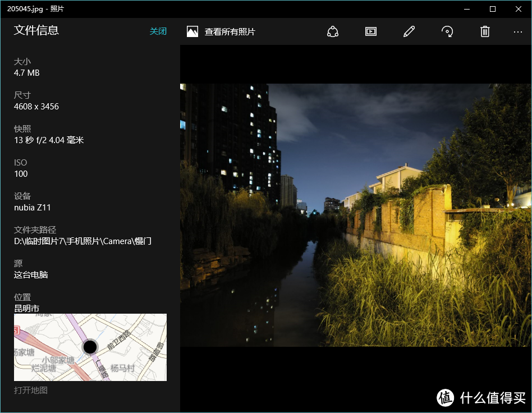The height and width of the screenshot is (413, 532).
Task: Click the window title 205045.jpg - 照片
Action: click(35, 9)
